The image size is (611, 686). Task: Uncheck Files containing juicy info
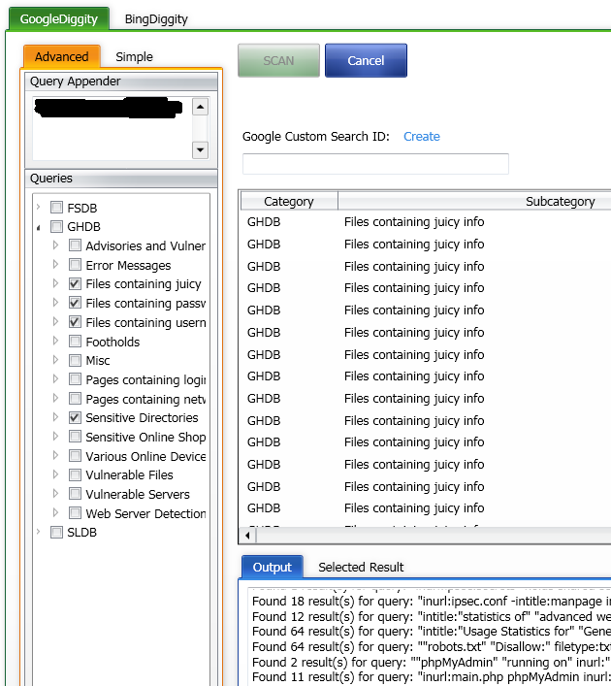click(75, 283)
